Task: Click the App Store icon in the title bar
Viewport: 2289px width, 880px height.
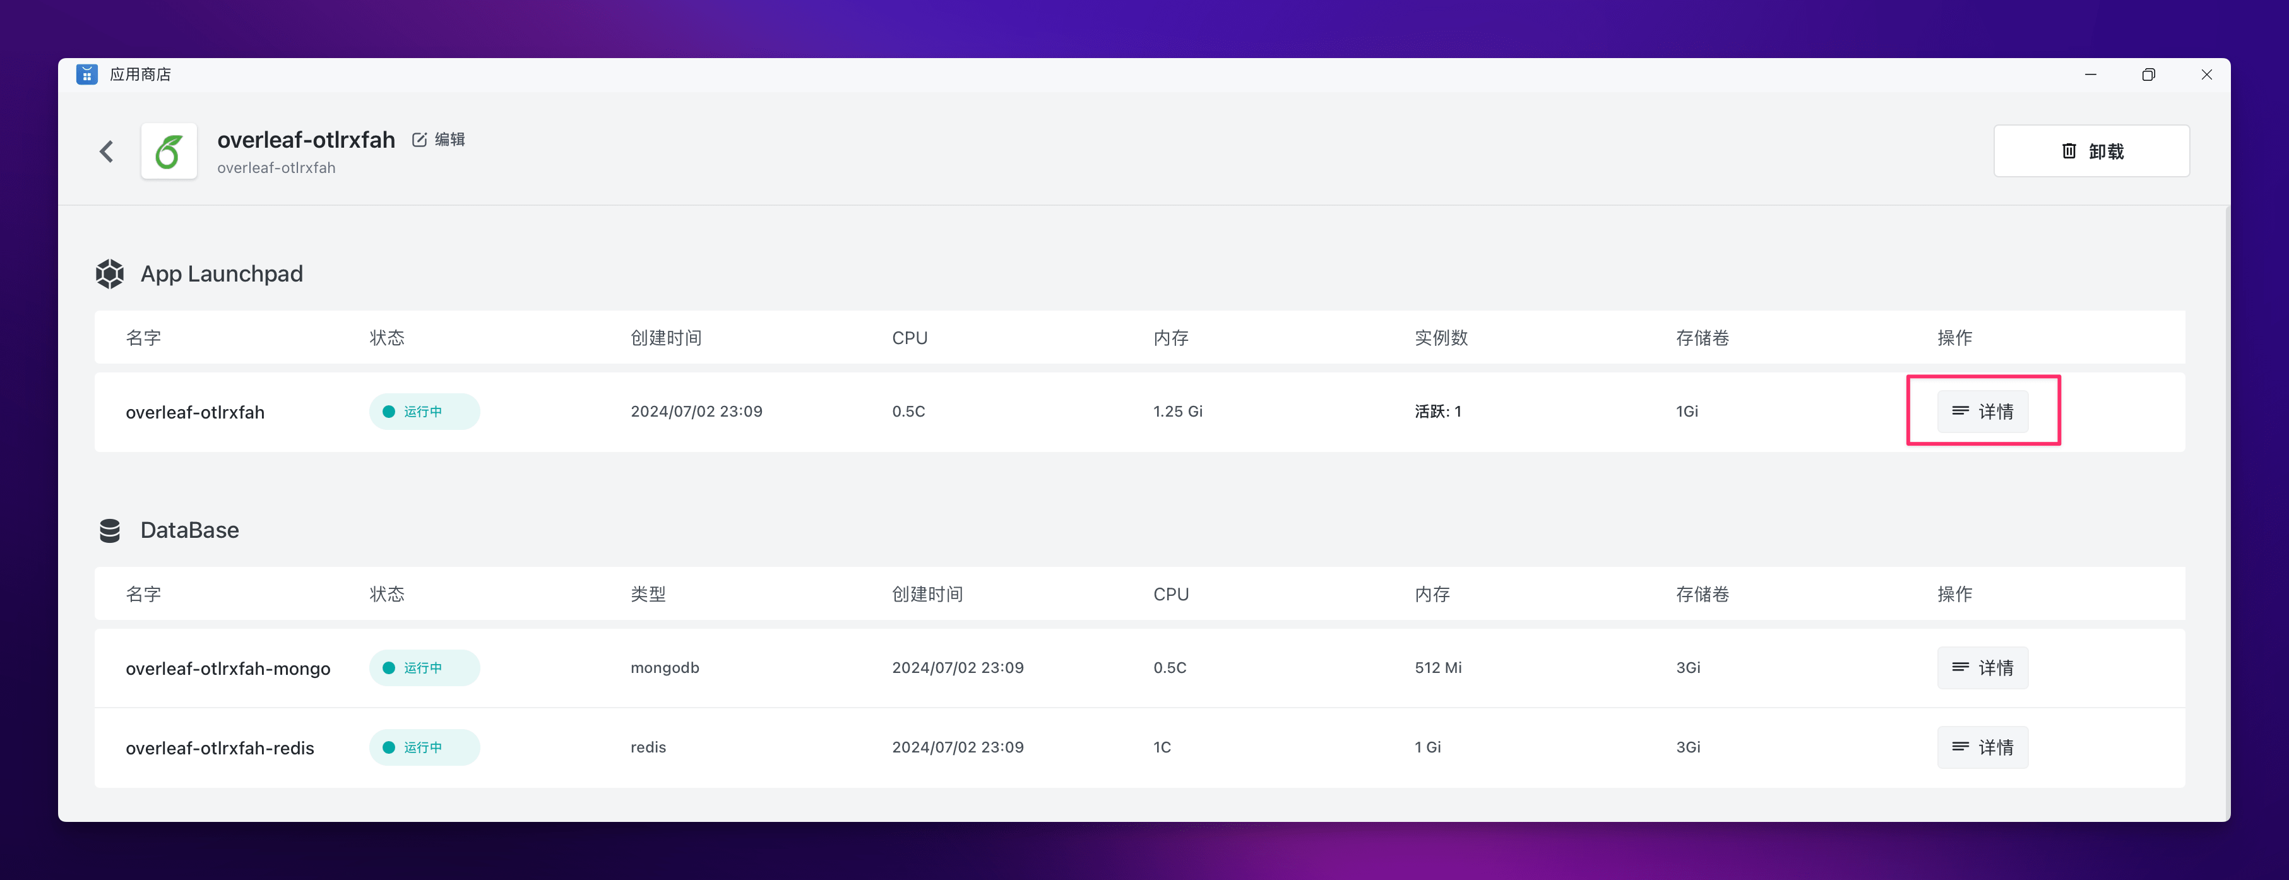Action: (x=86, y=74)
